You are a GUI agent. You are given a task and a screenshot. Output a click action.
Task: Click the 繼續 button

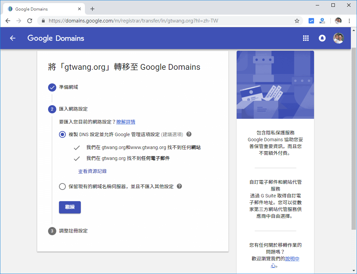click(x=70, y=207)
